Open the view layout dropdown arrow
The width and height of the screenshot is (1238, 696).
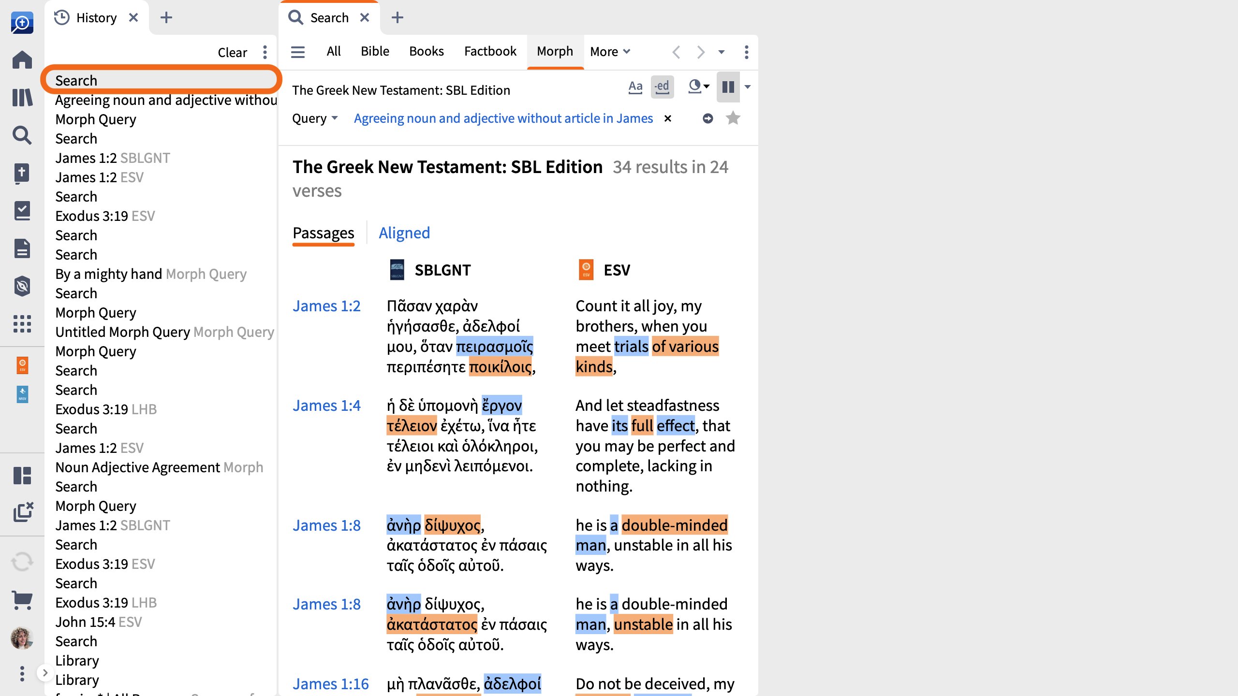[x=748, y=87]
